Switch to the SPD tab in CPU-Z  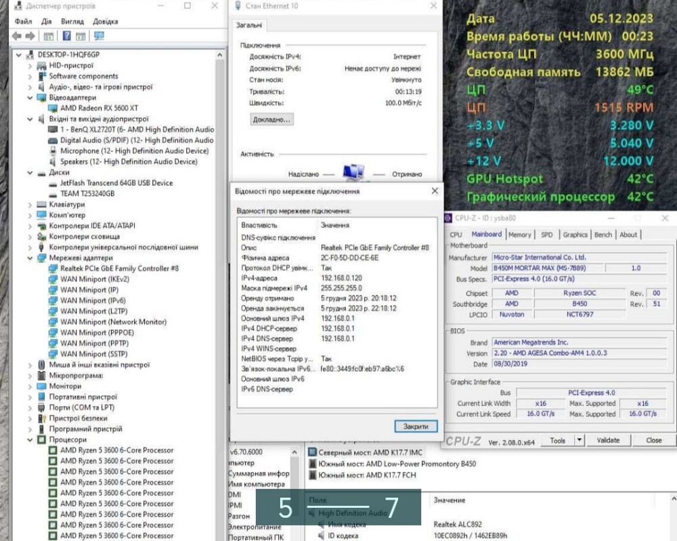pos(546,235)
